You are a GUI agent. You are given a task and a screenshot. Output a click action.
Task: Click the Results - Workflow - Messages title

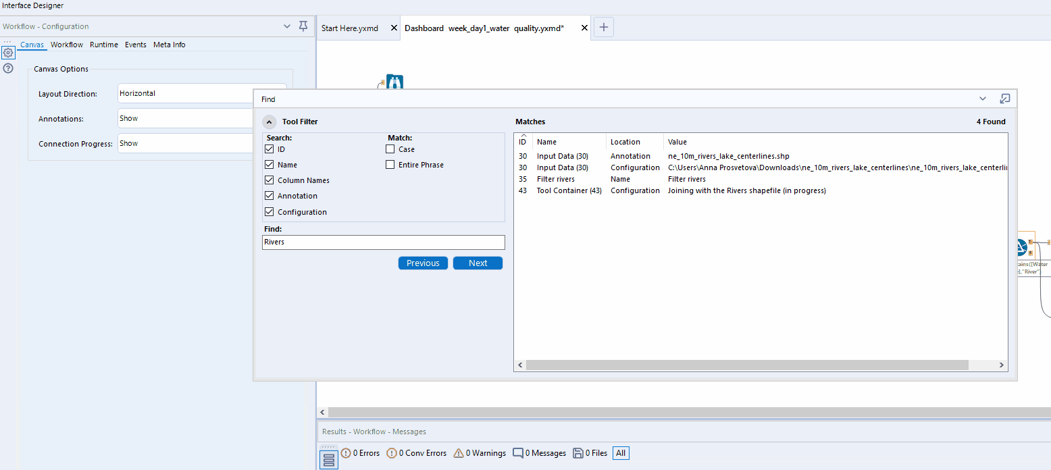tap(374, 432)
